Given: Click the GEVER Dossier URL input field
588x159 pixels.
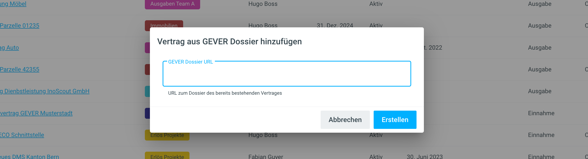Looking at the screenshot, I should pos(287,74).
